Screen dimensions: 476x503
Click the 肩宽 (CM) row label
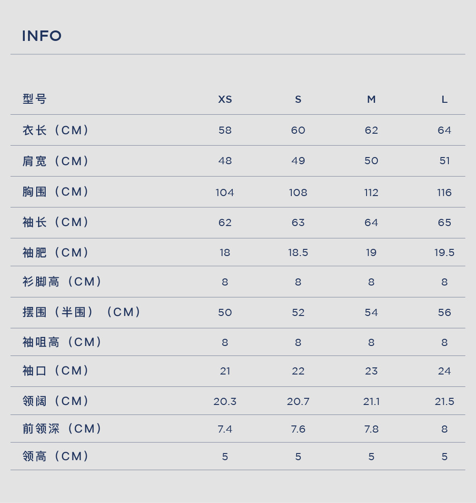pyautogui.click(x=56, y=161)
